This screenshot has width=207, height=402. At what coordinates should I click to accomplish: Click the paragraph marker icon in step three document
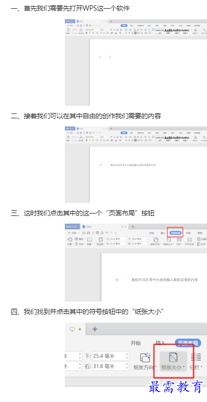coord(117,279)
